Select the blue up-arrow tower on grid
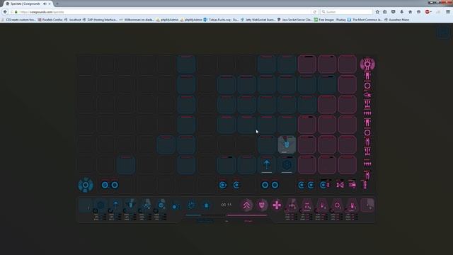This screenshot has width=453, height=255. pos(266,165)
